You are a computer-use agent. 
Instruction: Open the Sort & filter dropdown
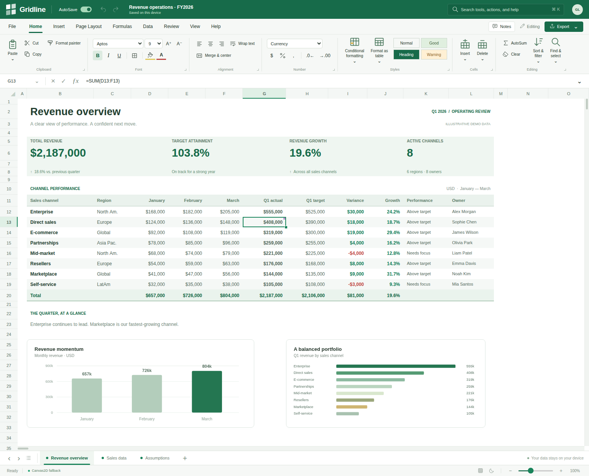tap(538, 50)
